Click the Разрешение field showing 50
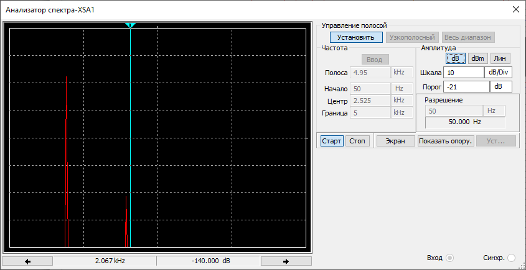Image resolution: width=526 pixels, height=270 pixels. [454, 111]
